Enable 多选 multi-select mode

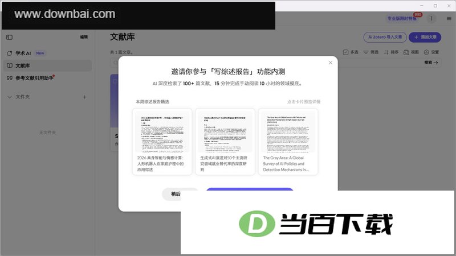point(351,52)
